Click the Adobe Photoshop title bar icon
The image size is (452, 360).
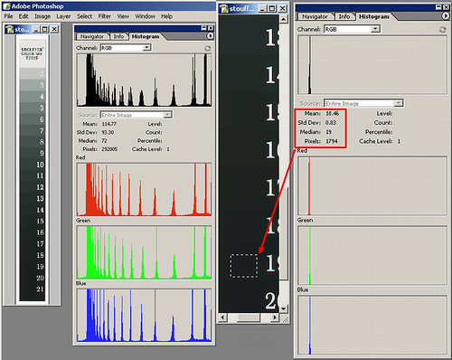click(x=6, y=6)
